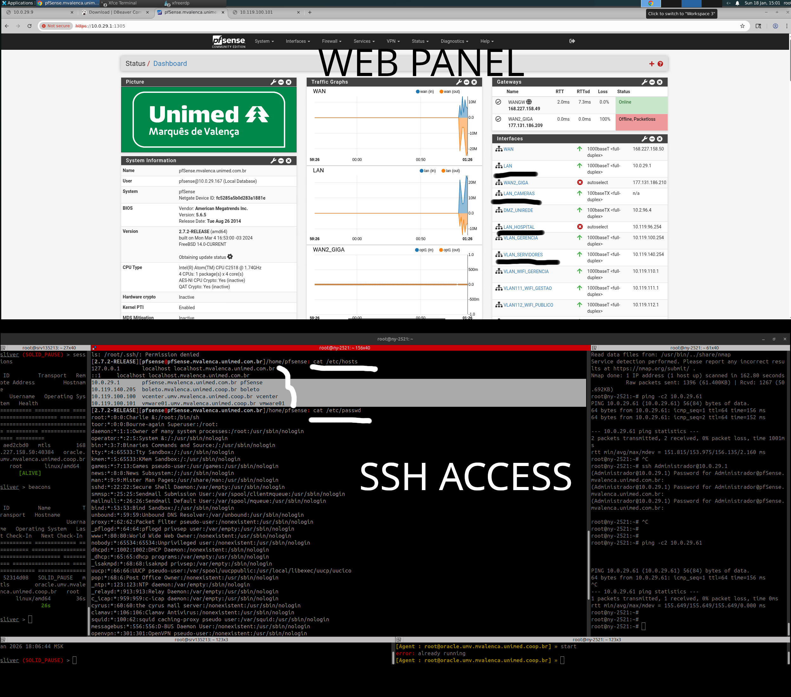Open the Services dropdown menu
Image resolution: width=791 pixels, height=697 pixels.
pyautogui.click(x=364, y=41)
